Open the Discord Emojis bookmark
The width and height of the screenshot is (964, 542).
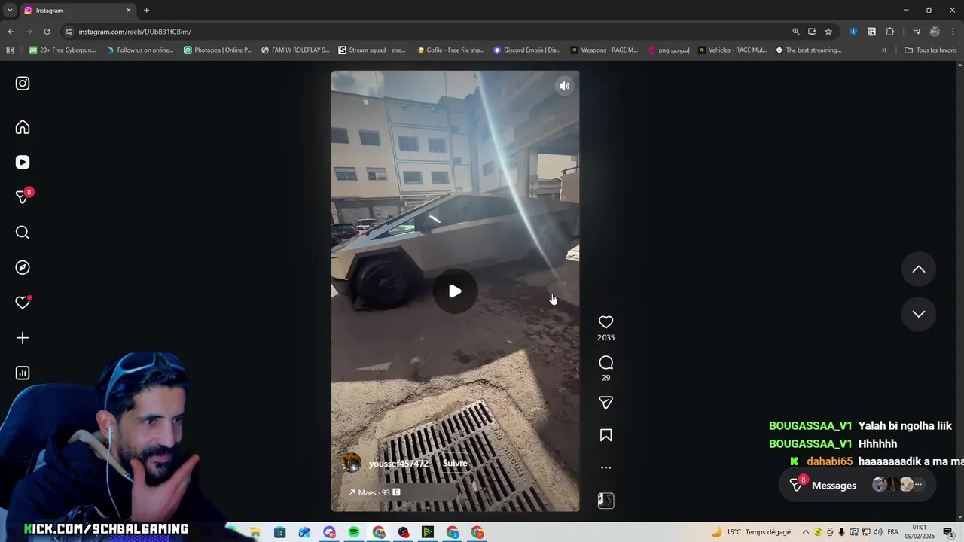(x=527, y=50)
